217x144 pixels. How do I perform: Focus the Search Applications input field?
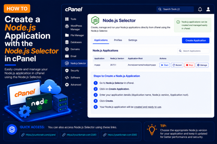coord(193,51)
